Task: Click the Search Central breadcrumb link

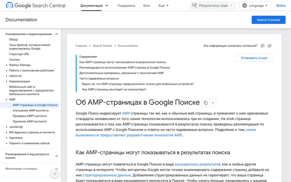Action: pos(103,46)
